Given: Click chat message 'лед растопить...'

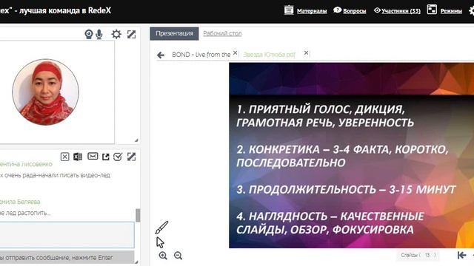Looking at the screenshot, I should click(x=28, y=213).
